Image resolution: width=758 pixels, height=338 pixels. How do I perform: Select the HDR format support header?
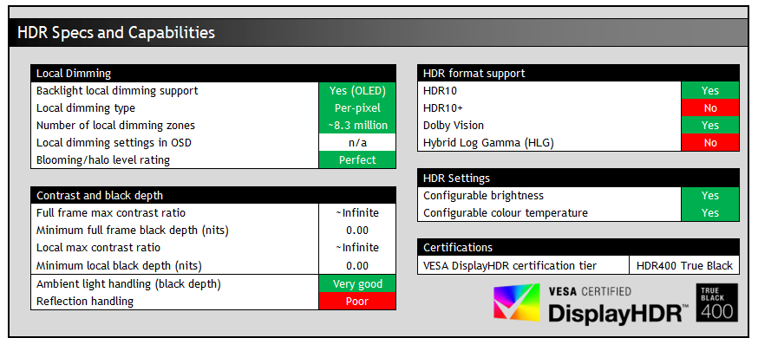(x=578, y=74)
